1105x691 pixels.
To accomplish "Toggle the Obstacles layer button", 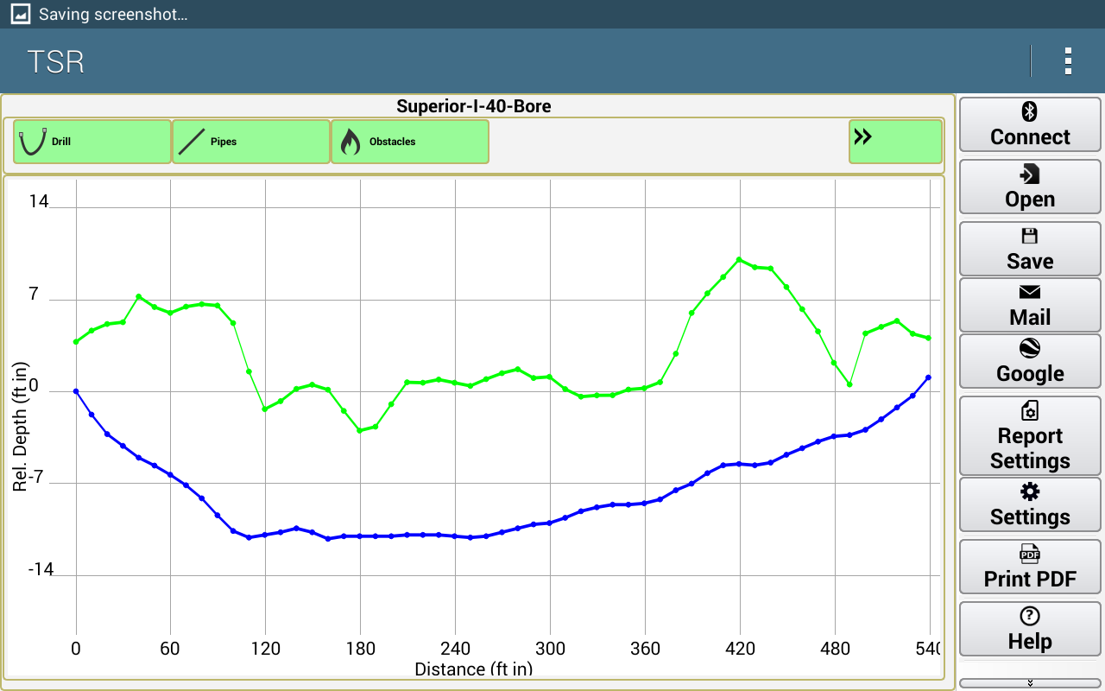I will pyautogui.click(x=409, y=142).
